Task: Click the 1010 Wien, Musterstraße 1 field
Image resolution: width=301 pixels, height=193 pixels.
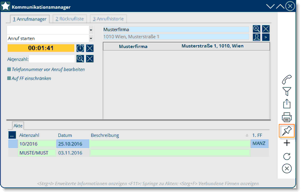Action: [176, 37]
